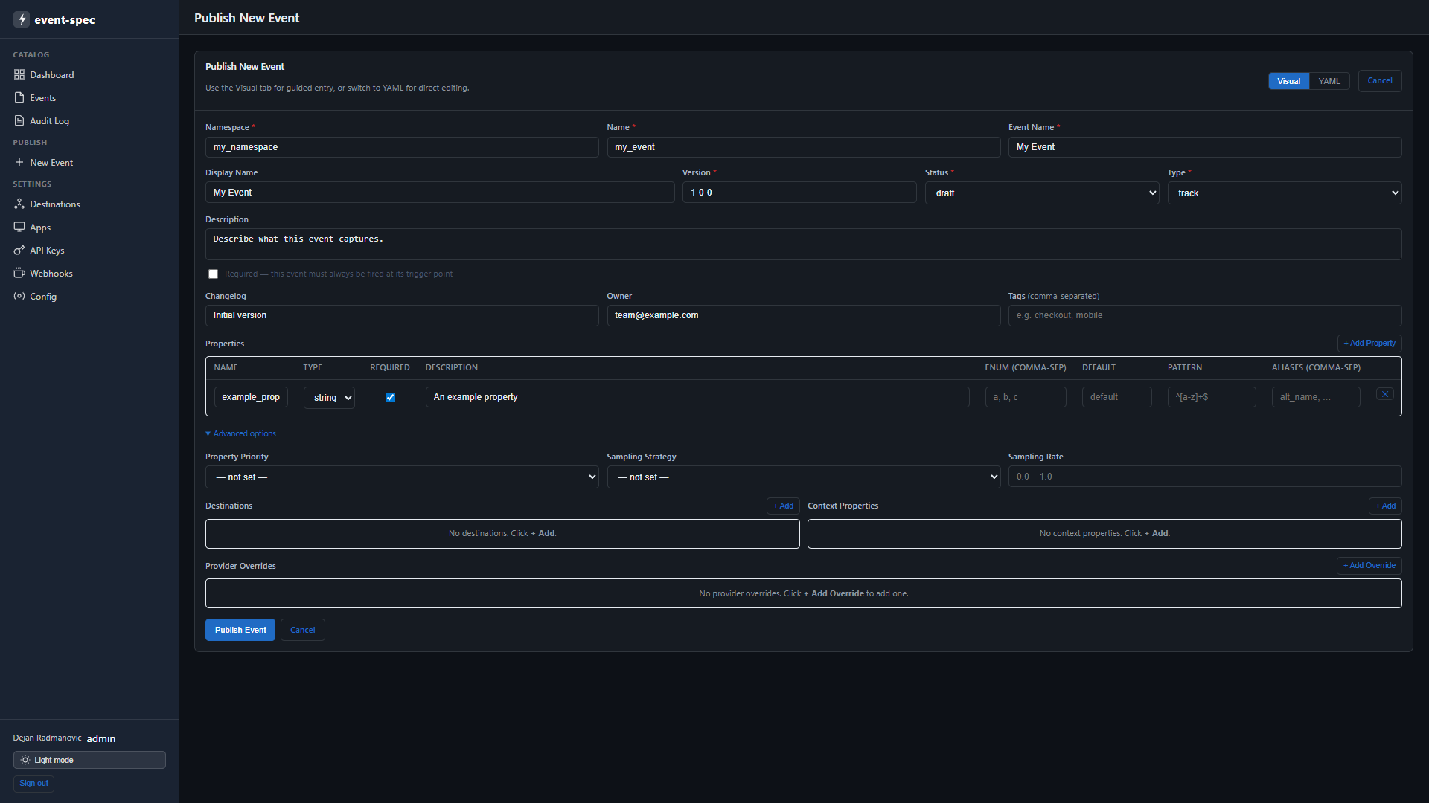Toggle Light mode

[89, 760]
